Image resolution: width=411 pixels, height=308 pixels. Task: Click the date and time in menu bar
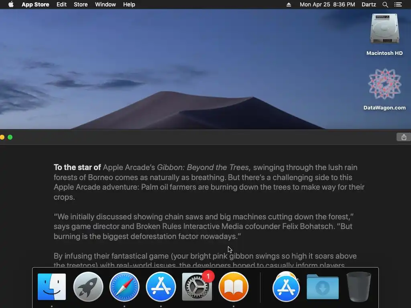tap(328, 4)
